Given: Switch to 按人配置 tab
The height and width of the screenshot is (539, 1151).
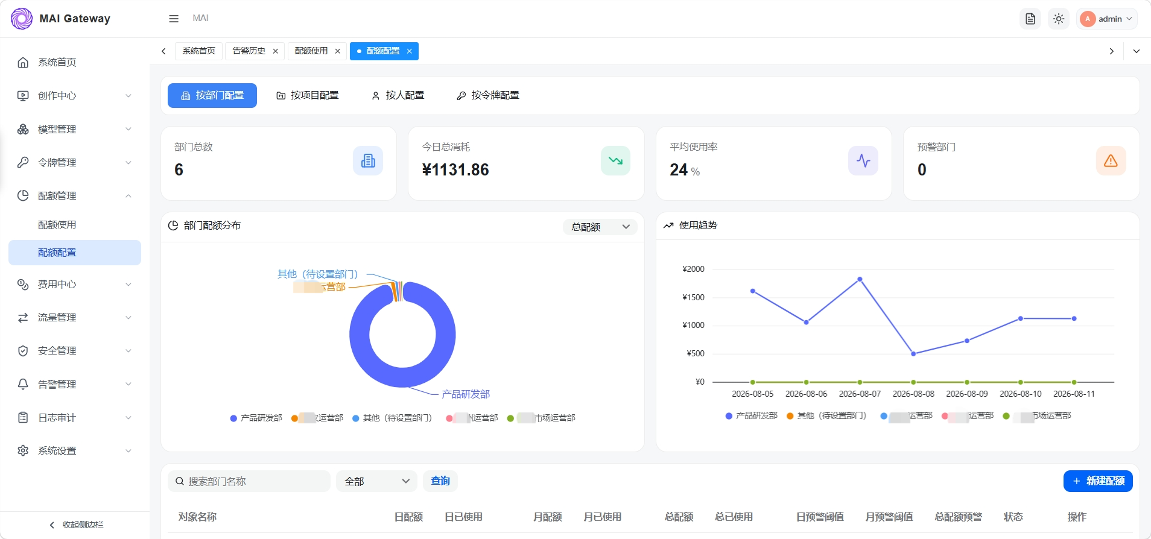Looking at the screenshot, I should 398,95.
